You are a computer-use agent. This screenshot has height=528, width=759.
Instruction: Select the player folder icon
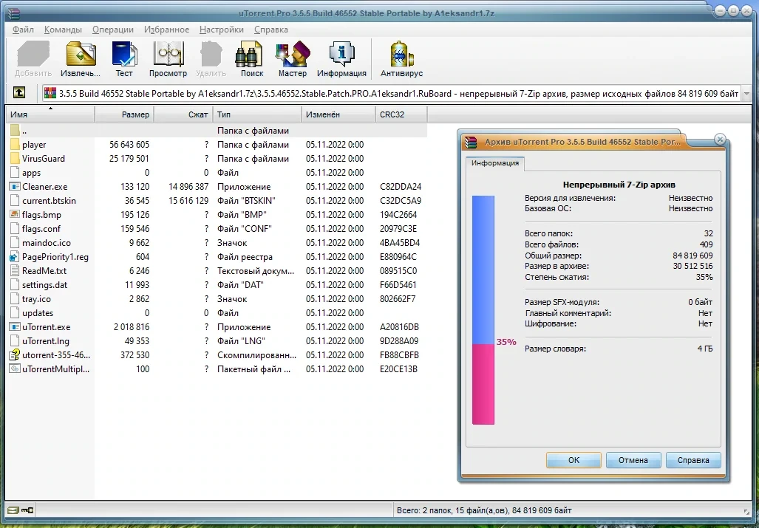click(15, 145)
